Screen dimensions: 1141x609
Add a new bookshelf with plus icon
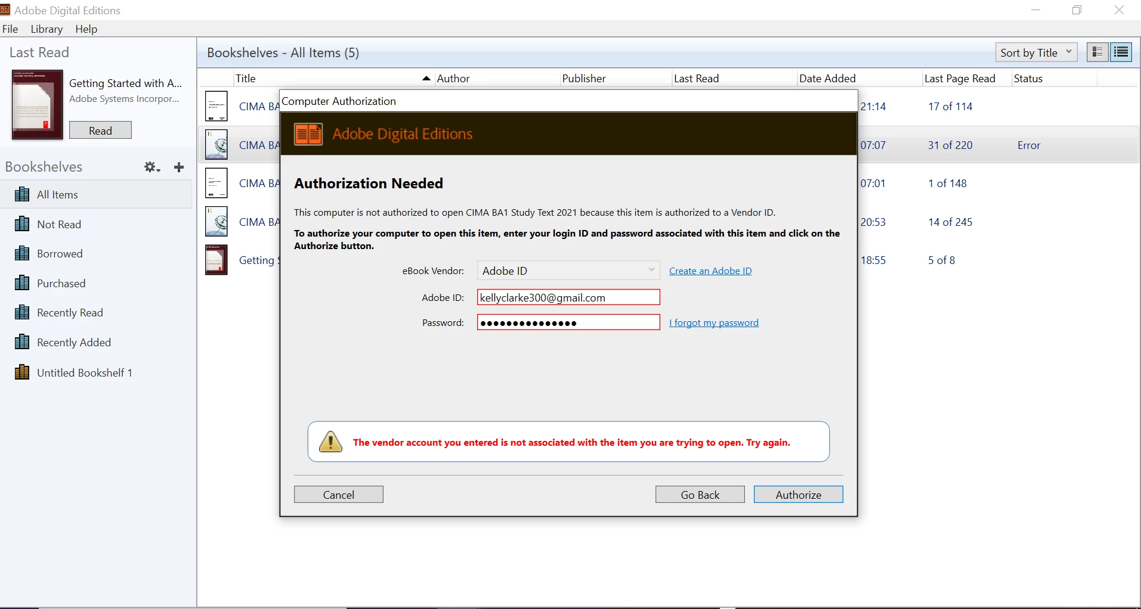[179, 167]
